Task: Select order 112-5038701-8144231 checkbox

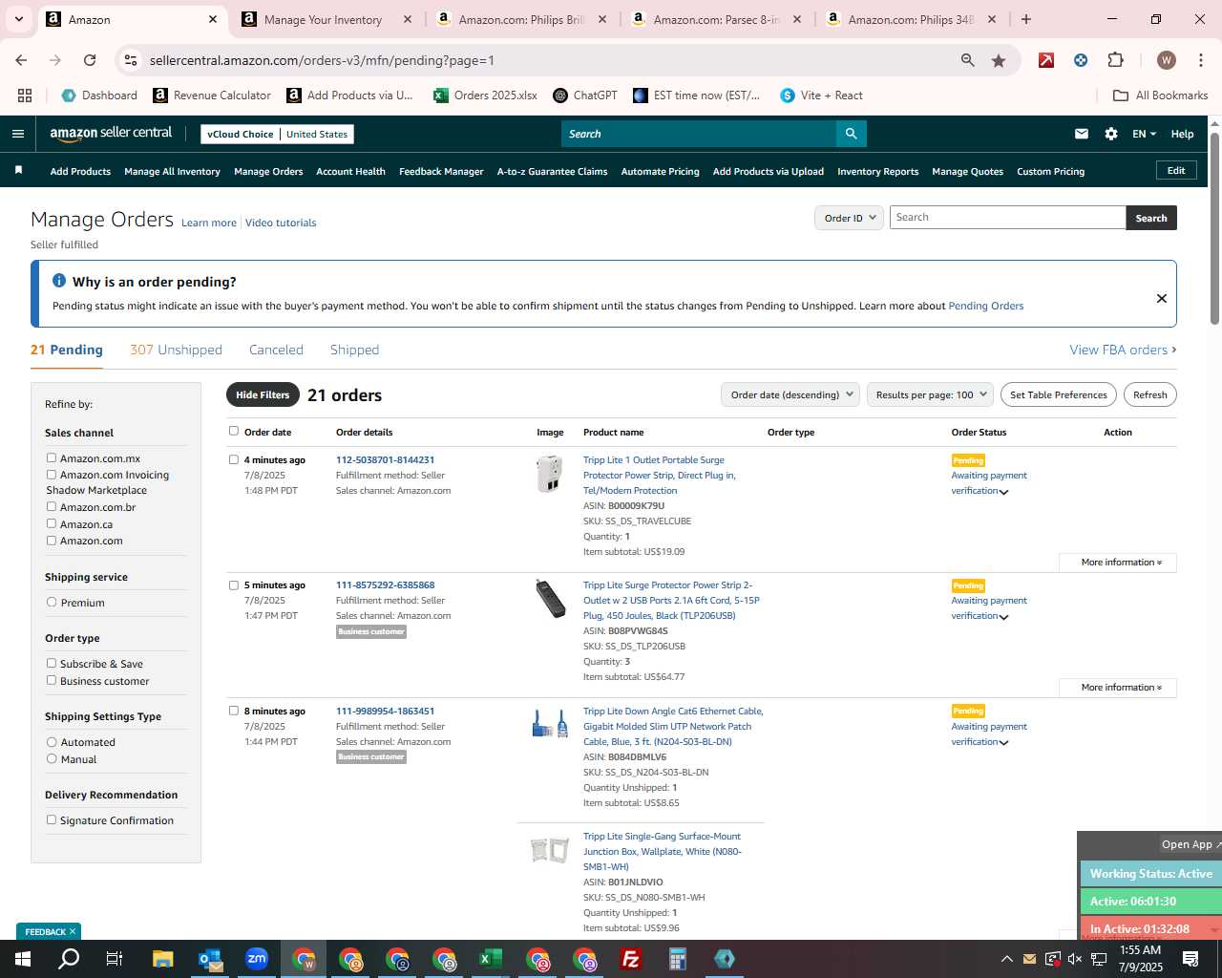Action: tap(234, 459)
